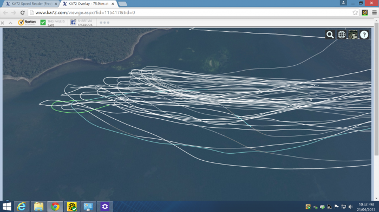The image size is (379, 212).
Task: Open the map search magnifier icon
Action: [330, 35]
